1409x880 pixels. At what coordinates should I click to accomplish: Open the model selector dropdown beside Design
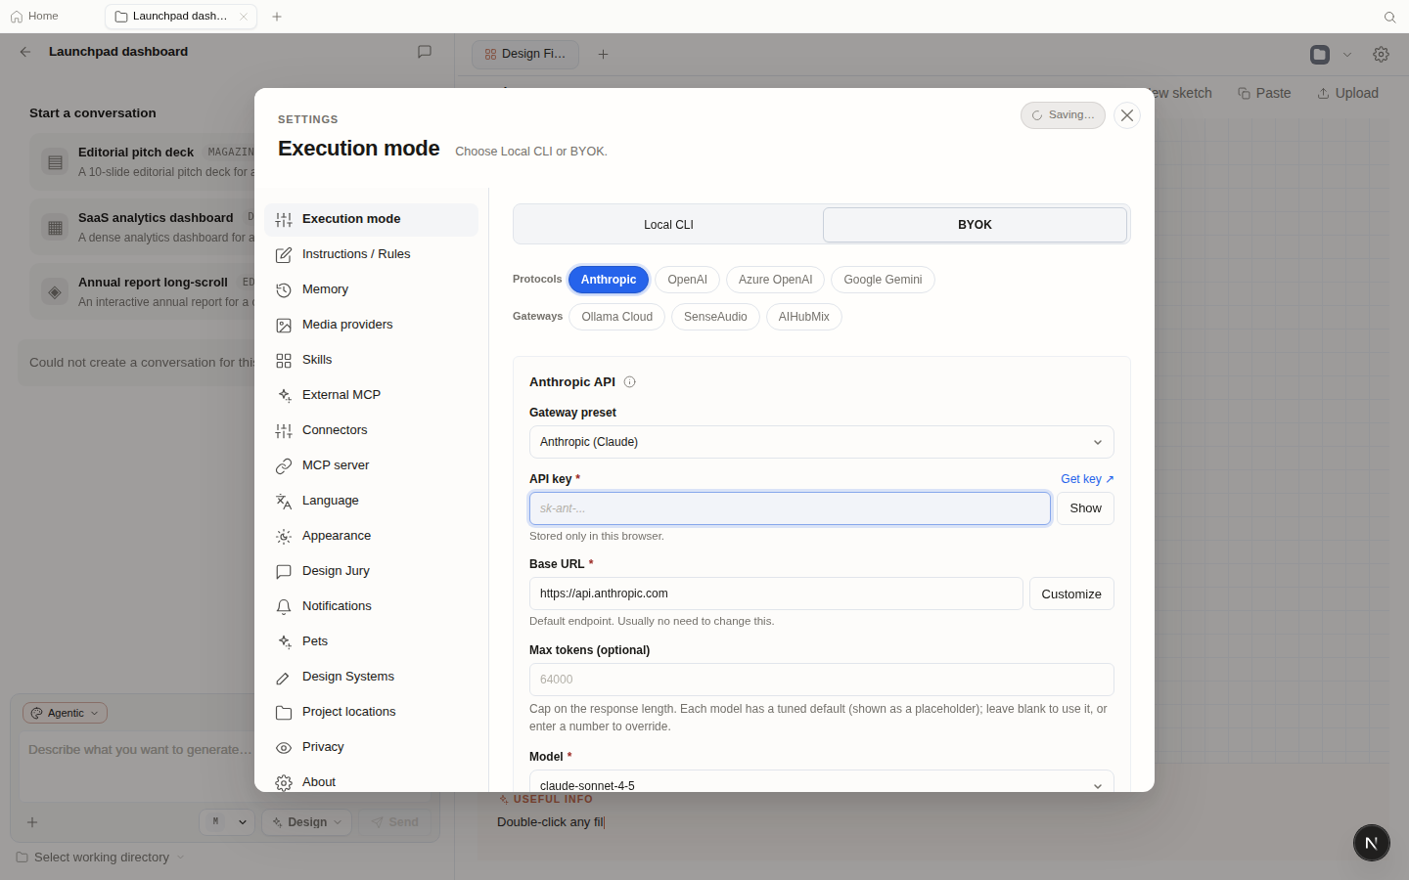(227, 822)
